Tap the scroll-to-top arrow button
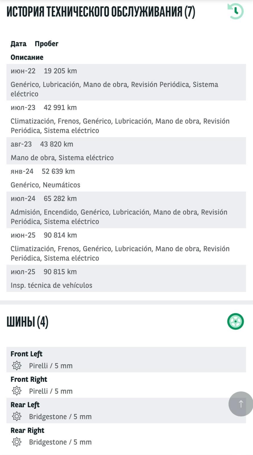Screen dimensions: 253x455 240,404
